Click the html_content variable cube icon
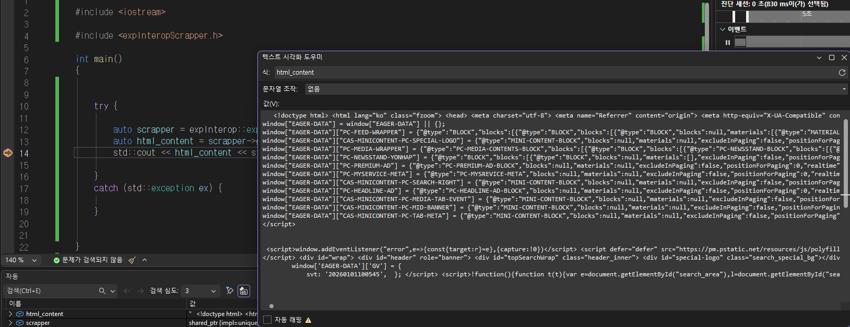Viewport: 850px width, 327px height. pyautogui.click(x=20, y=314)
